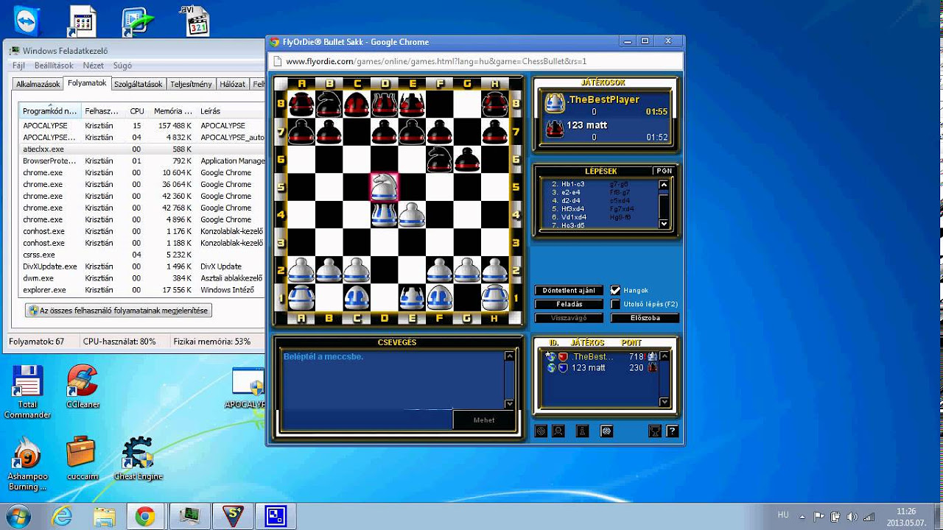Click the black rook on h8
Image resolution: width=943 pixels, height=530 pixels.
point(495,104)
